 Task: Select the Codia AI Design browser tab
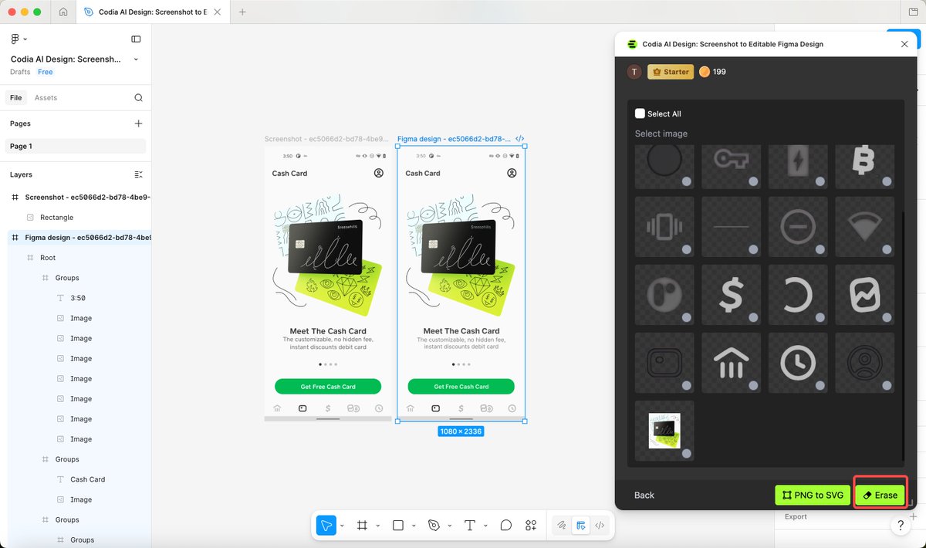[151, 12]
